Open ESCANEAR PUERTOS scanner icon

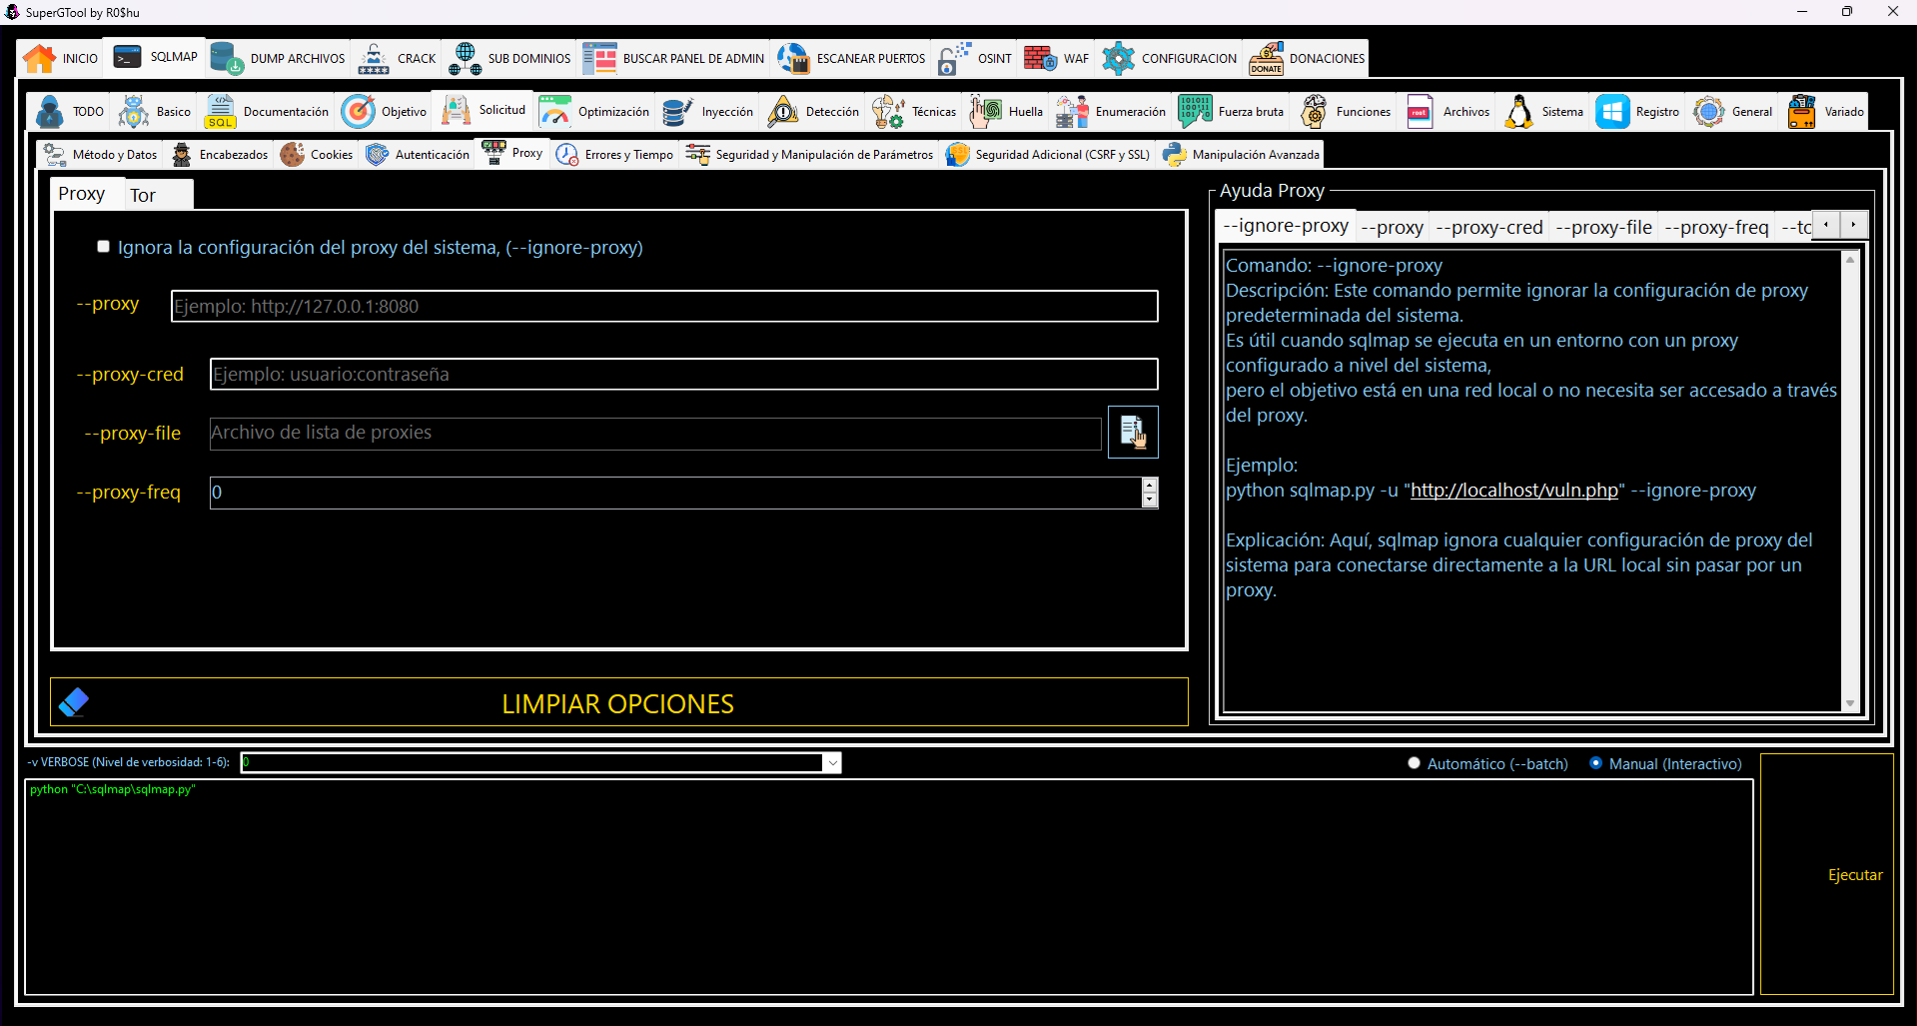[793, 59]
